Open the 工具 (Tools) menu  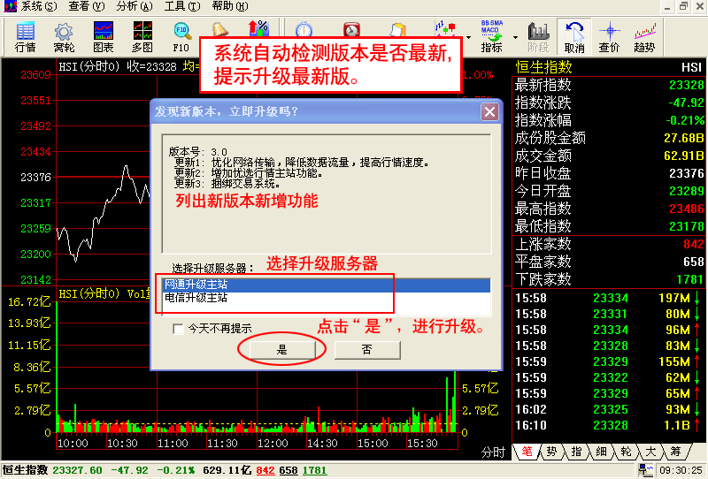coord(181,6)
